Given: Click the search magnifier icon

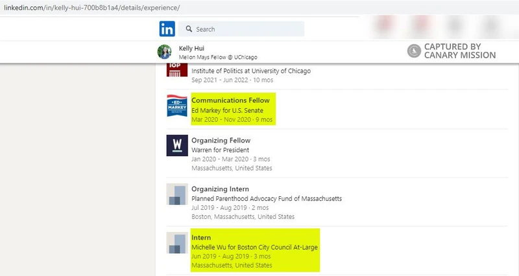Looking at the screenshot, I should tap(189, 29).
